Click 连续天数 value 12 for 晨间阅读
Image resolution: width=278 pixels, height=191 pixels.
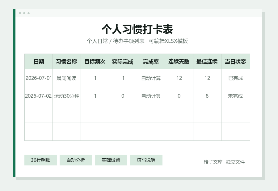(179, 78)
